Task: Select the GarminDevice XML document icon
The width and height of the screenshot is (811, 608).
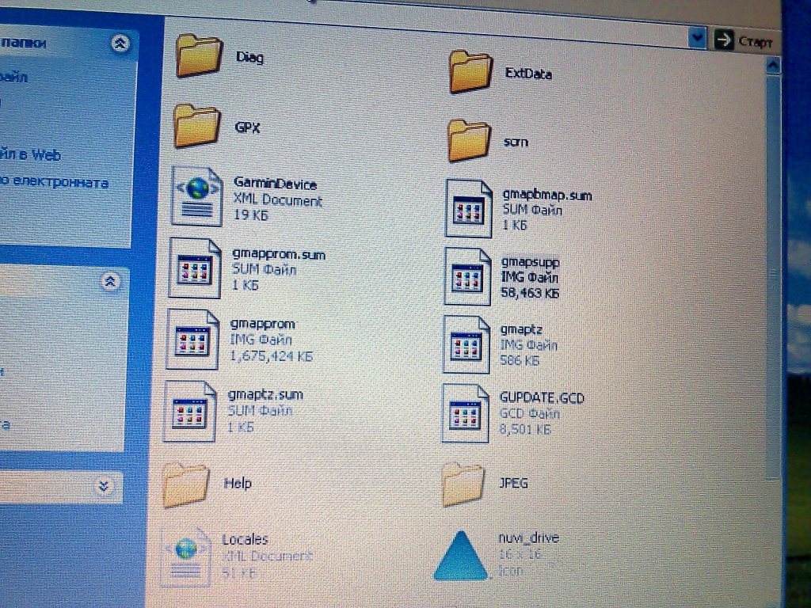Action: pos(197,196)
